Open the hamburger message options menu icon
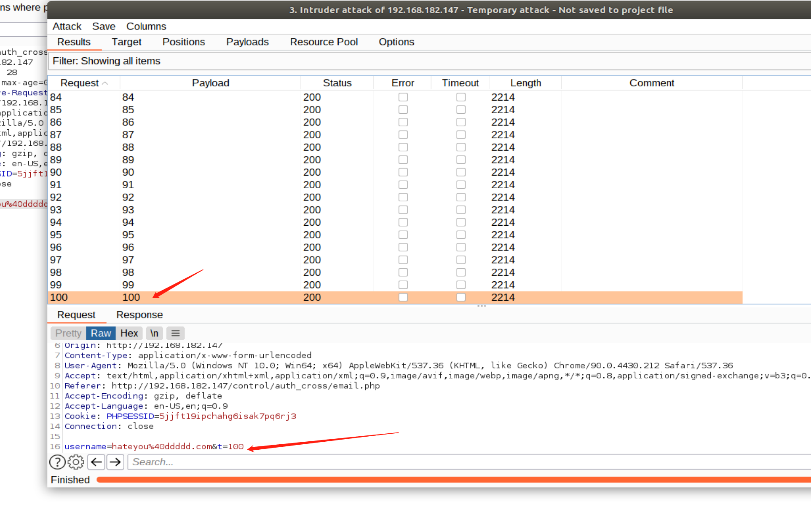The image size is (811, 507). 176,333
